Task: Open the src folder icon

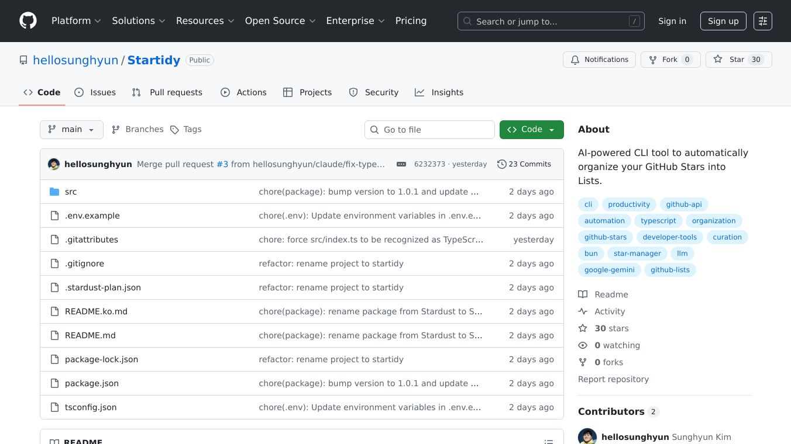Action: pos(54,192)
